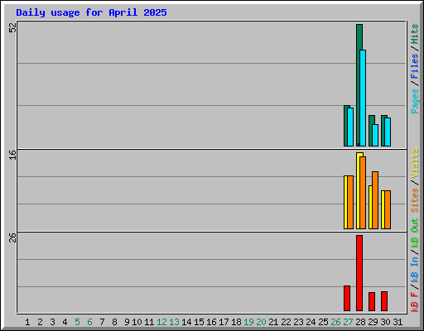Viewport: 424px width, 331px height.
Task: Select the orange Sites bar for day 28
Action: pos(363,193)
